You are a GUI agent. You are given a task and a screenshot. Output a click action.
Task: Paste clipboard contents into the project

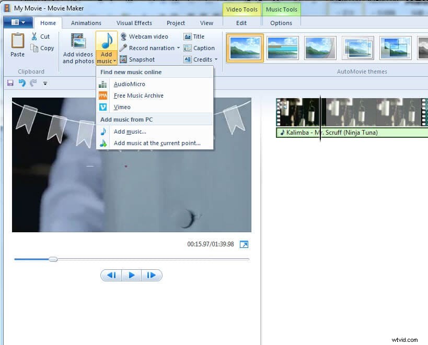point(17,46)
